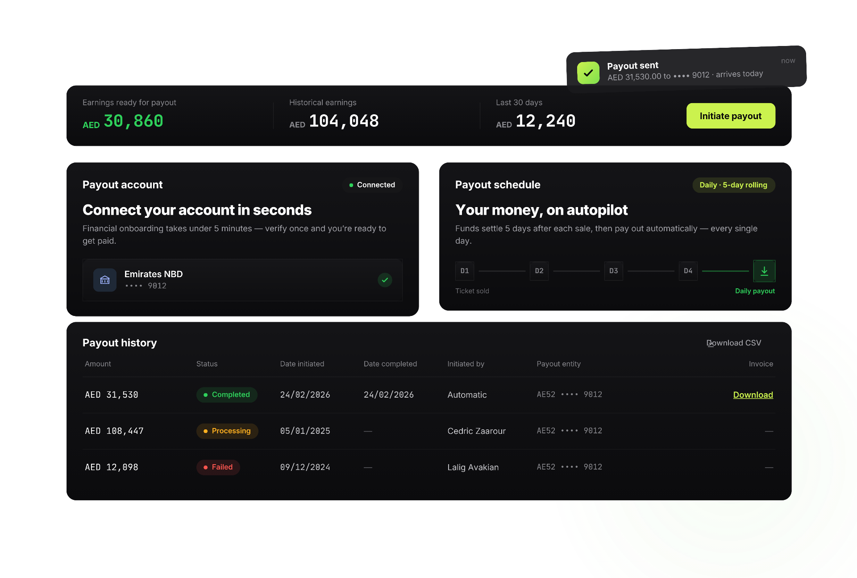The width and height of the screenshot is (857, 578).
Task: Click the Initiated by column header
Action: pos(466,364)
